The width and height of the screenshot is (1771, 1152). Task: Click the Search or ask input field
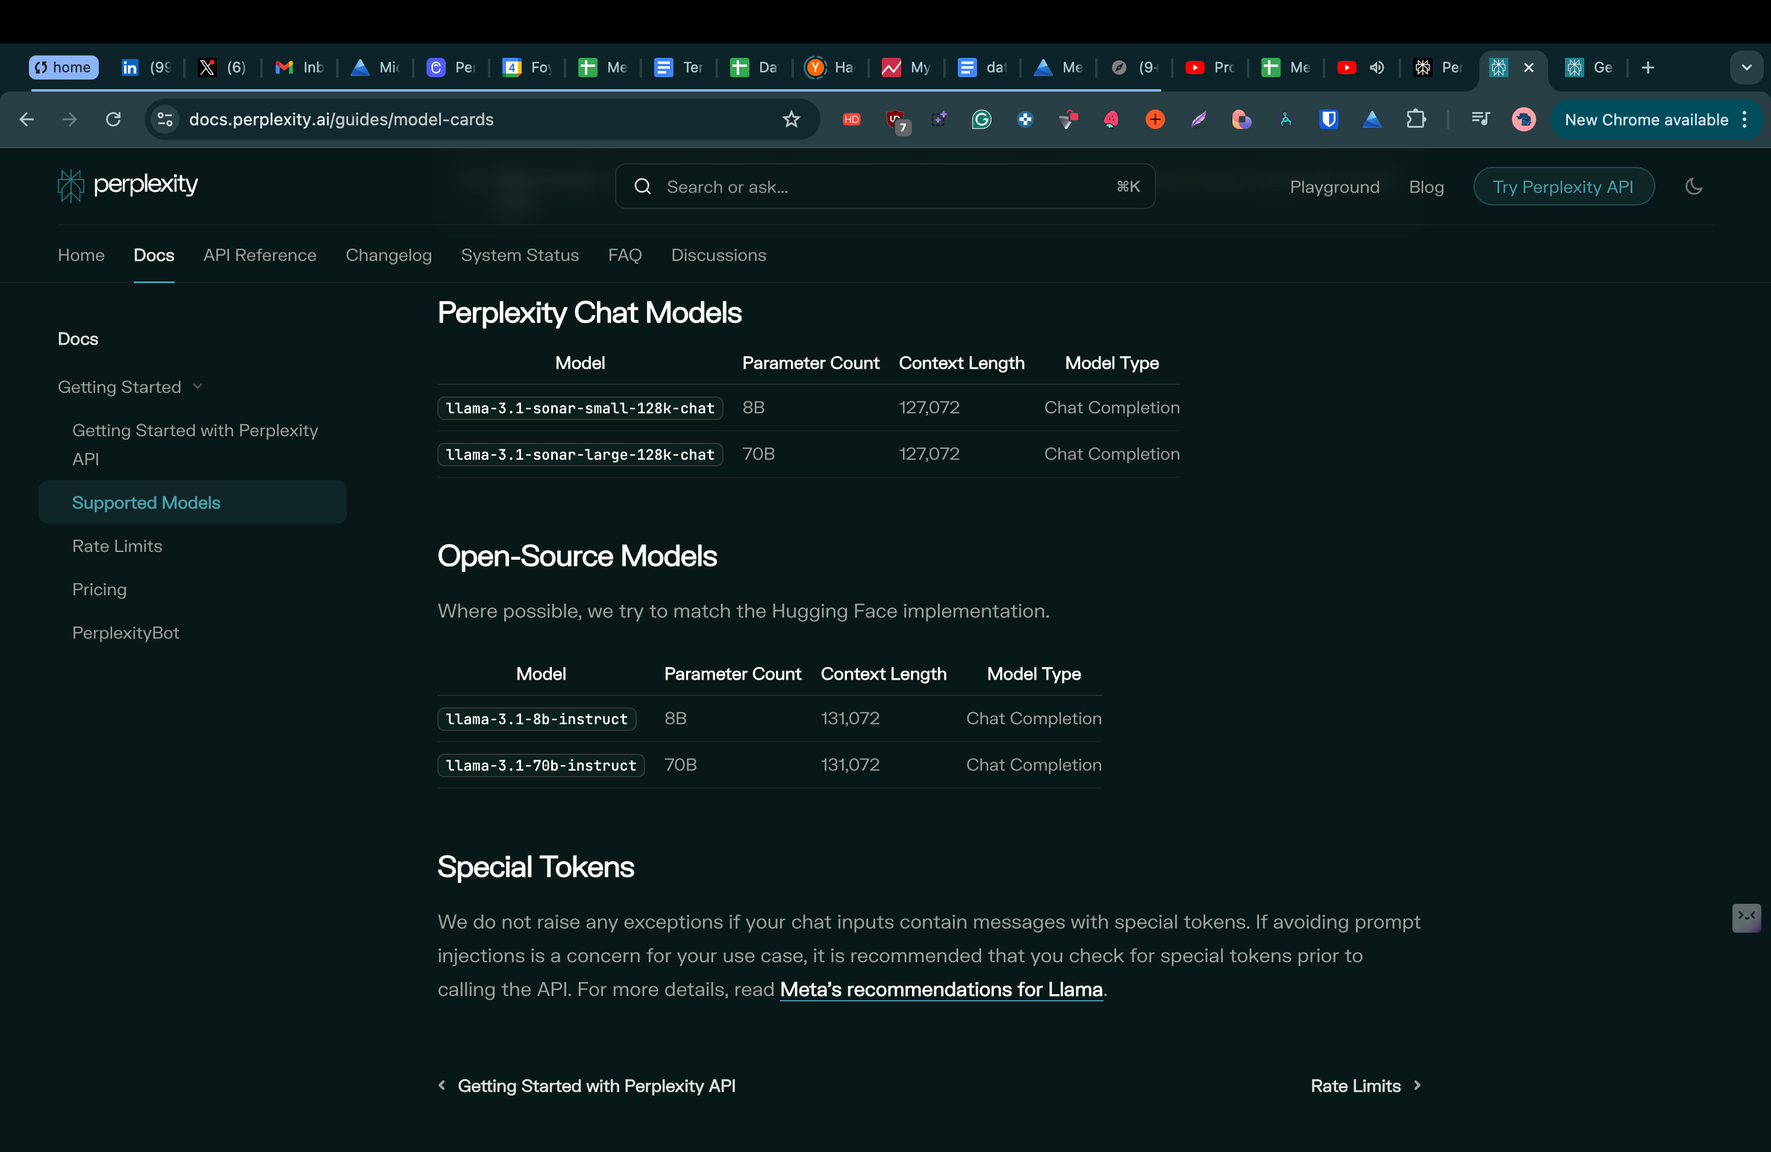885,187
